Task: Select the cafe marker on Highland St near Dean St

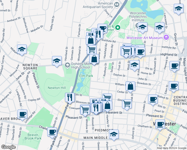Action: coord(140,52)
